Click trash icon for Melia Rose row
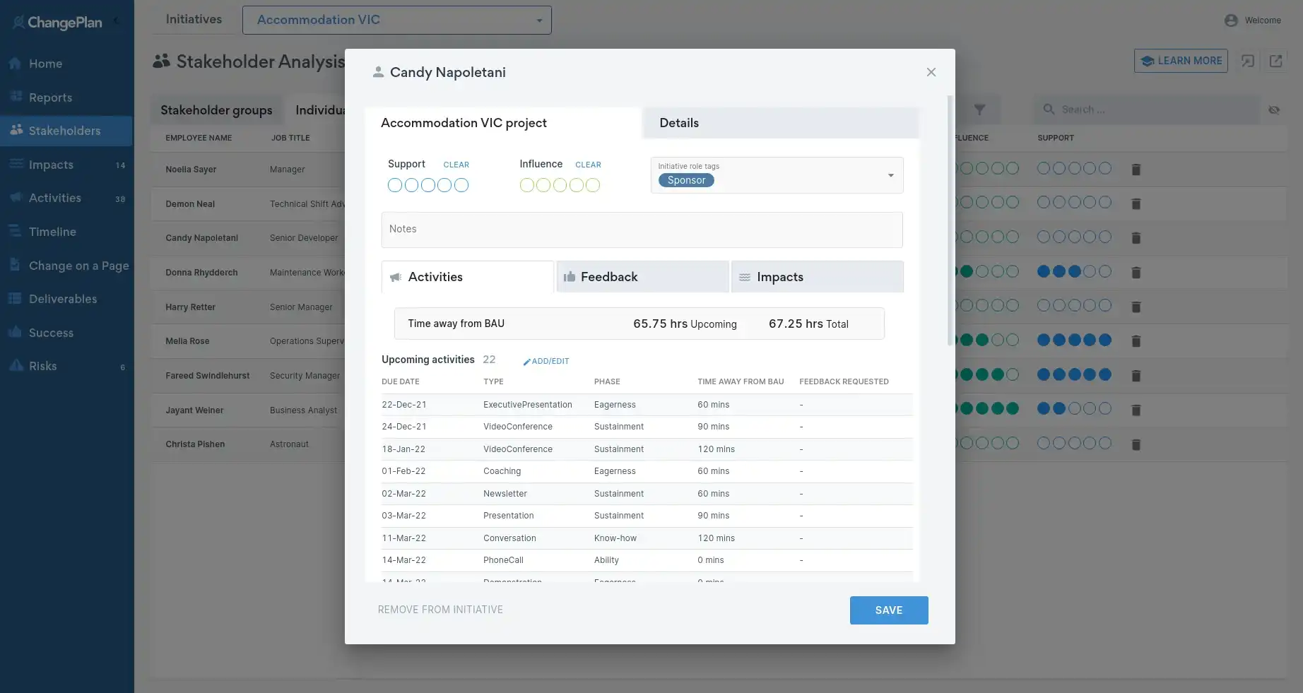1303x693 pixels. [x=1136, y=341]
